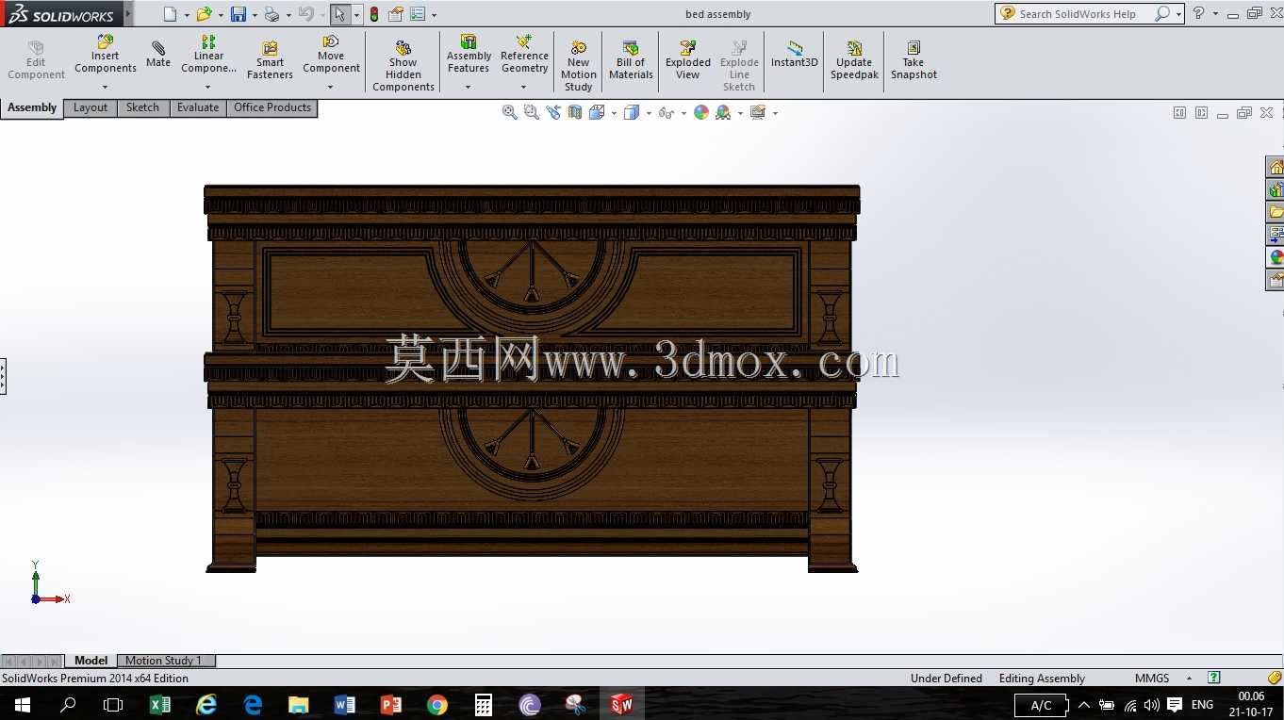This screenshot has width=1284, height=720.
Task: Click Take Snapshot tool
Action: pyautogui.click(x=914, y=60)
